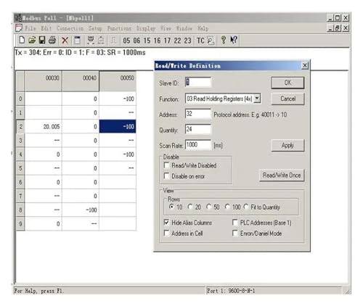Click the Connect toolbar icon

click(x=91, y=40)
